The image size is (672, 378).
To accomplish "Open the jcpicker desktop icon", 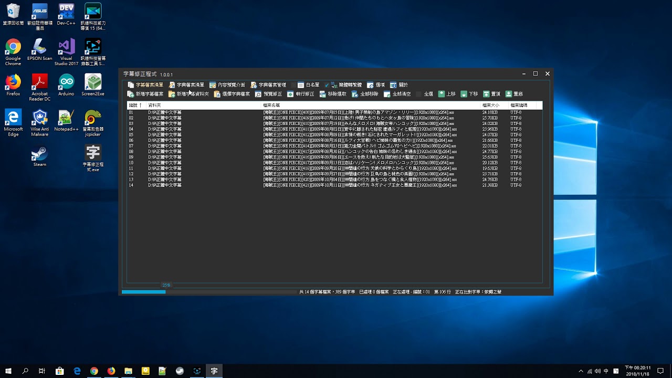I will (x=93, y=123).
